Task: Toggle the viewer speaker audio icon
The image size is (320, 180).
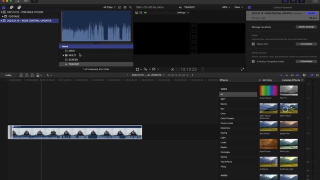Action: click(x=180, y=7)
